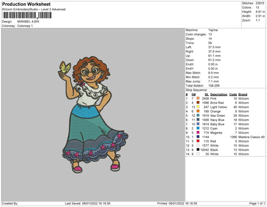Click the 'EndX:' label
267x207 pixels.
pyautogui.click(x=190, y=64)
